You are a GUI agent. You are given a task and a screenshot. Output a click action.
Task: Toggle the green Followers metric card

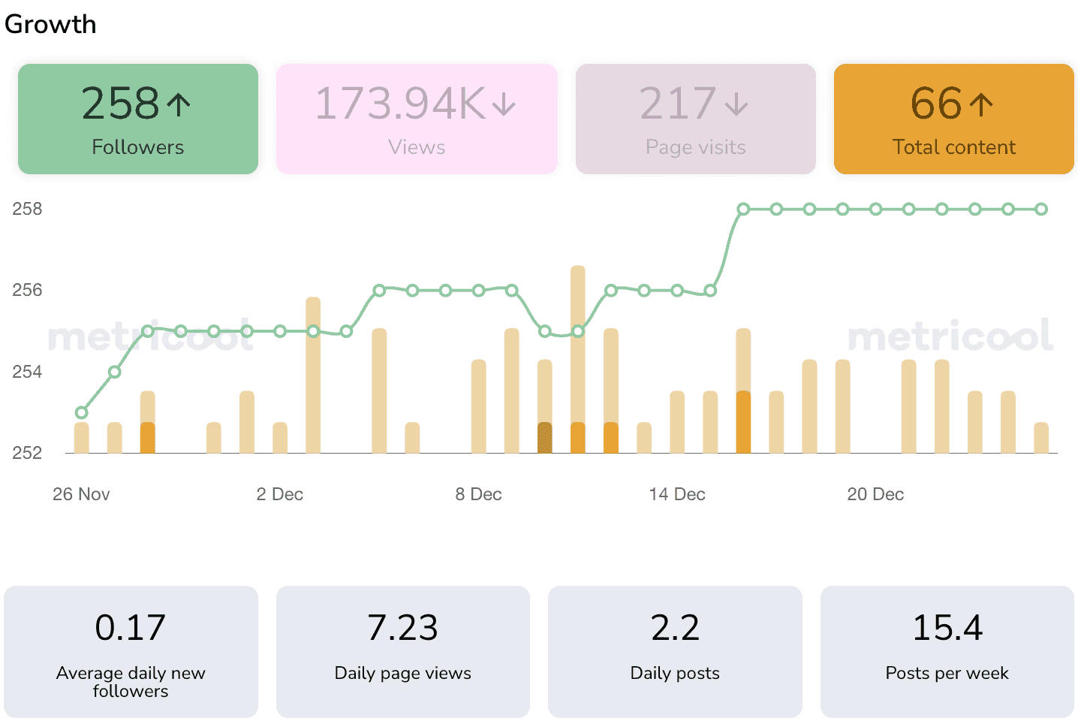click(138, 119)
